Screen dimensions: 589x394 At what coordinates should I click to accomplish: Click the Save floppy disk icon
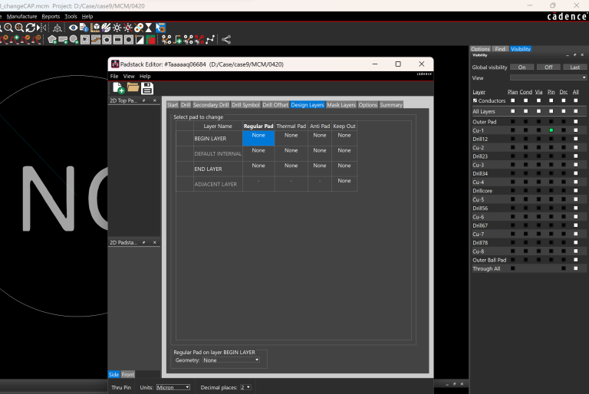146,88
